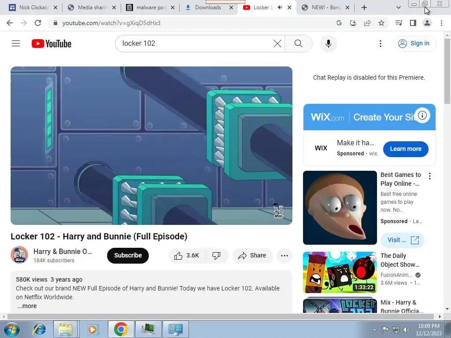The image size is (451, 338).
Task: Open Best Games to Play Online thumbnail
Action: tap(340, 208)
